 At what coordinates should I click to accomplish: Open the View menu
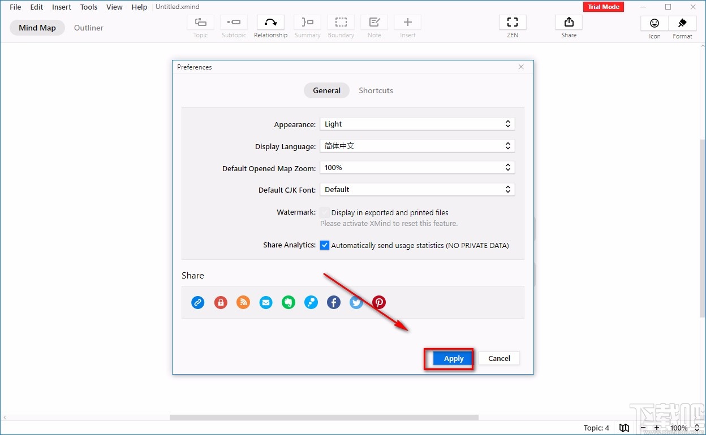pyautogui.click(x=114, y=7)
